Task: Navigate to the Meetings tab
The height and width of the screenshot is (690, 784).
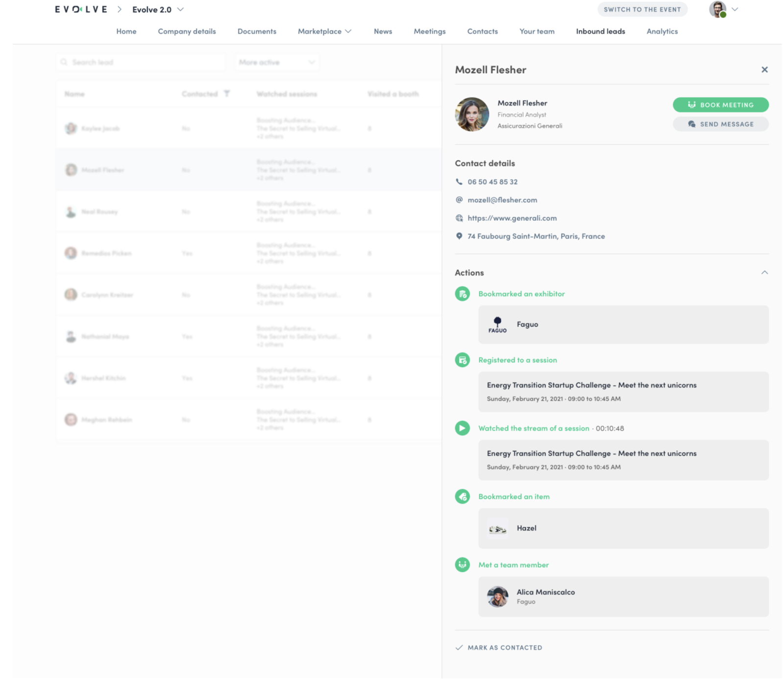Action: [x=430, y=31]
